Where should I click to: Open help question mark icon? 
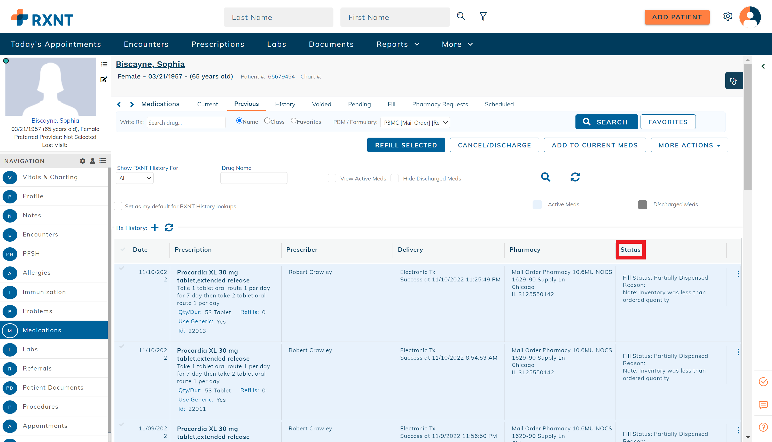(x=763, y=428)
